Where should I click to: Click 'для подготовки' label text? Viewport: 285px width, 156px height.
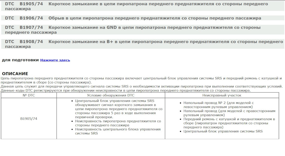pos(20,60)
